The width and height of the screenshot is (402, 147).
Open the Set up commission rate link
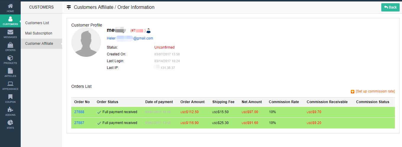click(375, 92)
